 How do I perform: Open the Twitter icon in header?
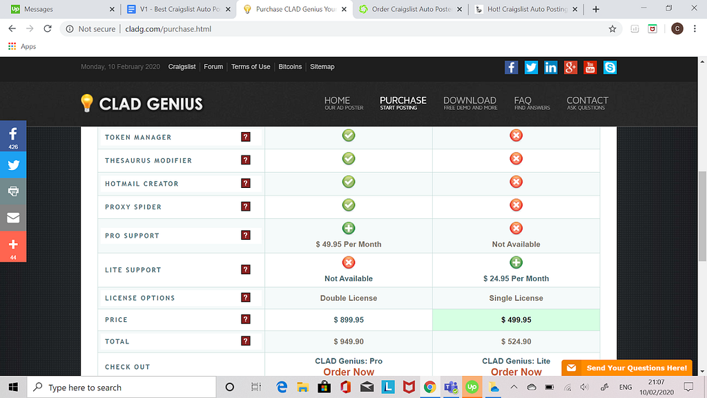pos(531,67)
